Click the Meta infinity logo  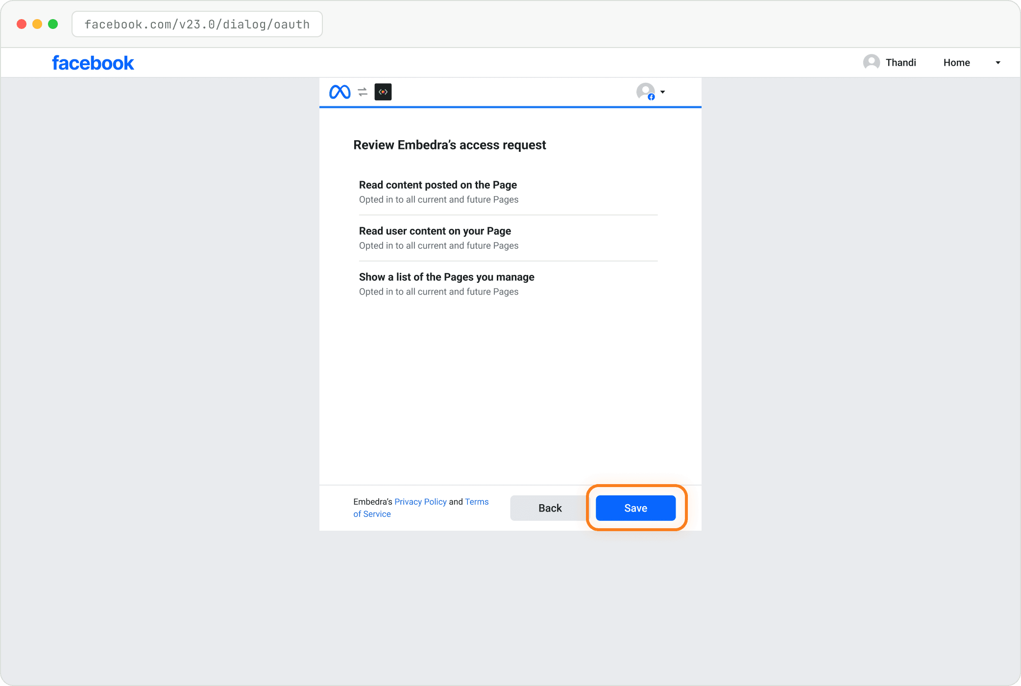click(340, 92)
